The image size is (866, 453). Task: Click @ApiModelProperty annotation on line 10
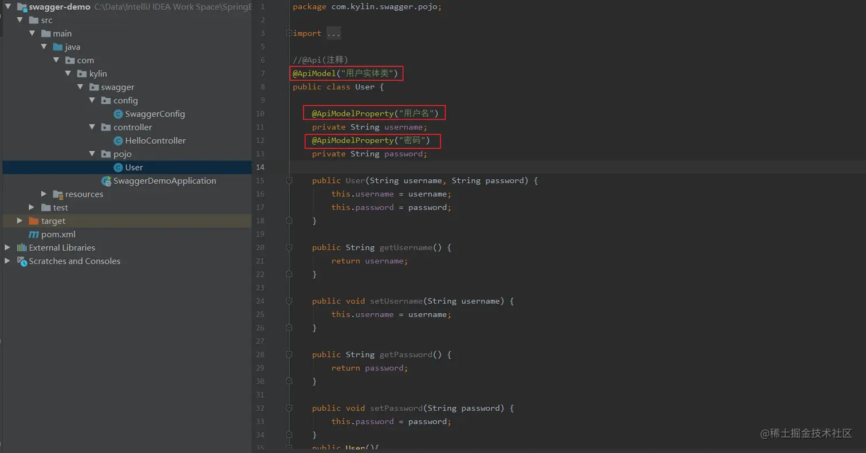pyautogui.click(x=375, y=113)
